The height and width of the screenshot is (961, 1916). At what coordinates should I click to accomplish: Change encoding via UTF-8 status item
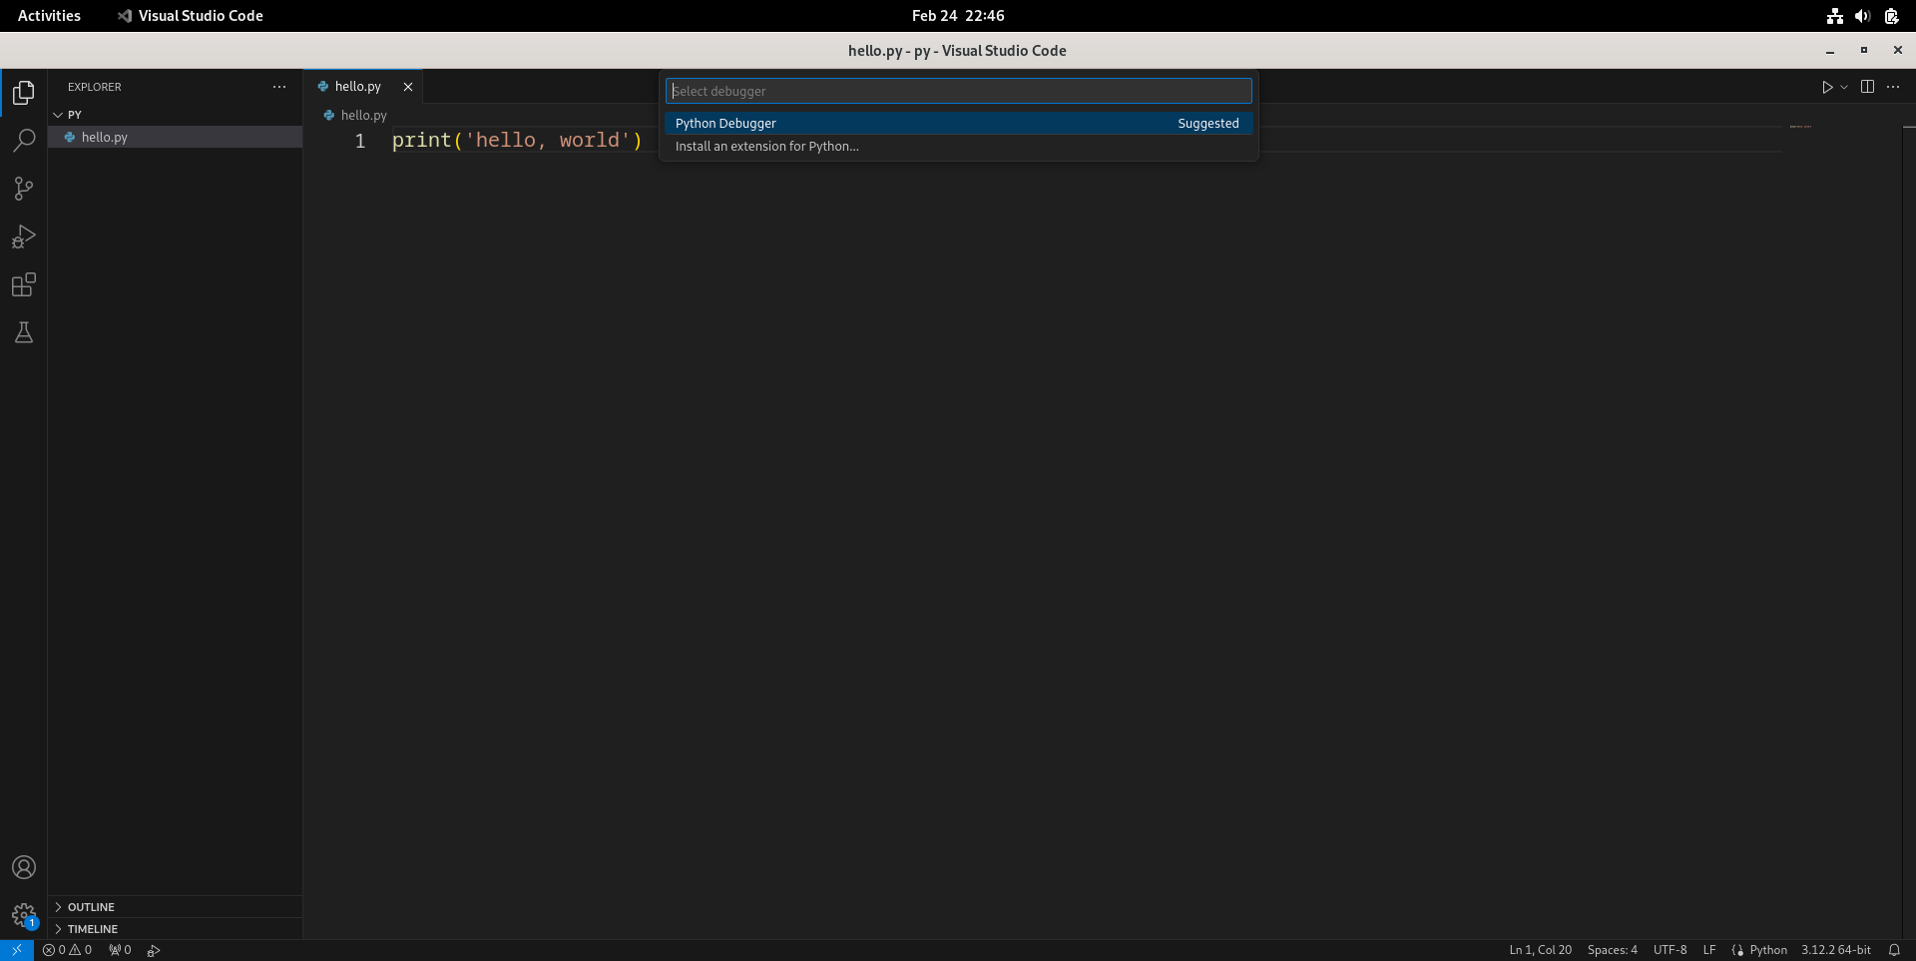point(1670,950)
